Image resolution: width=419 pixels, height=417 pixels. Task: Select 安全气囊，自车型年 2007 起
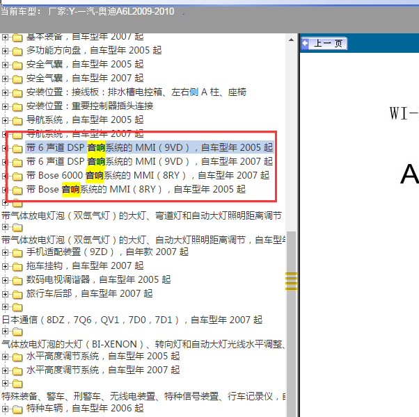[85, 78]
